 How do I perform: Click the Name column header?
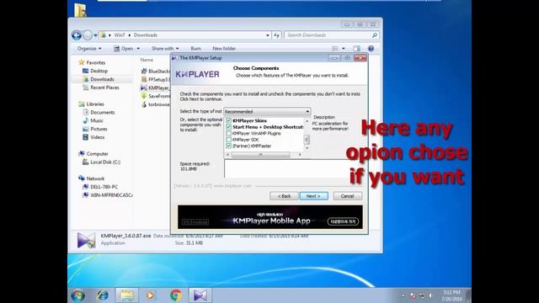pos(147,60)
